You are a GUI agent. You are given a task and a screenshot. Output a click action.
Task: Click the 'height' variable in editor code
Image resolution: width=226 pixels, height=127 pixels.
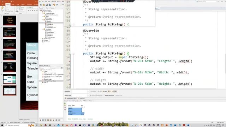pos(184,84)
